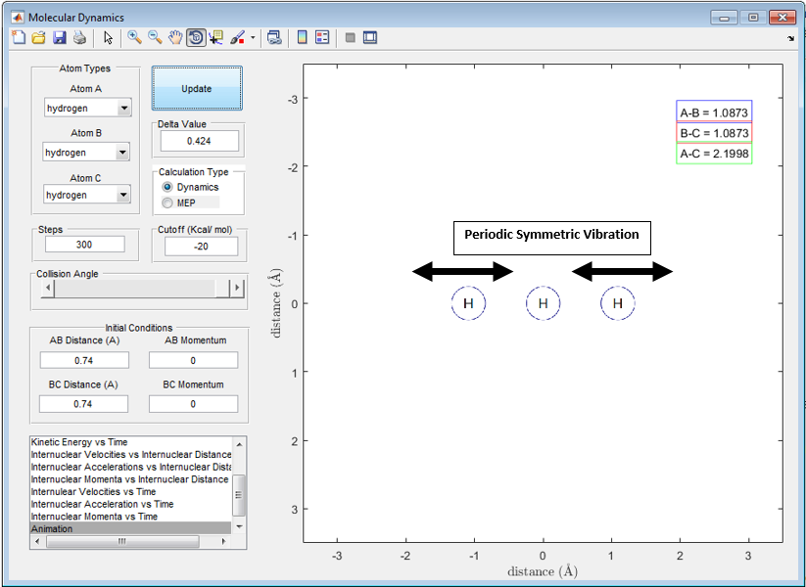Screen dimensions: 806x587
Task: Minimize the Molecular Dynamics window
Action: pyautogui.click(x=725, y=18)
